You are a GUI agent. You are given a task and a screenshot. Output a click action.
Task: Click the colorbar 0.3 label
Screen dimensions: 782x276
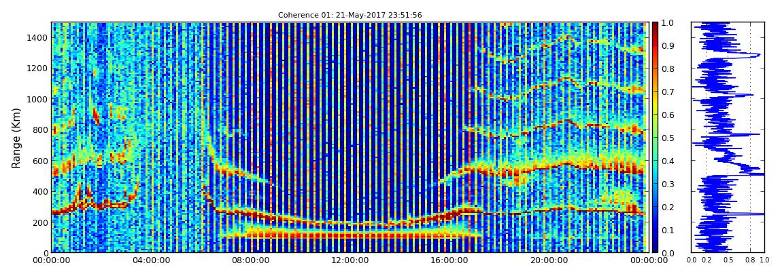point(669,184)
